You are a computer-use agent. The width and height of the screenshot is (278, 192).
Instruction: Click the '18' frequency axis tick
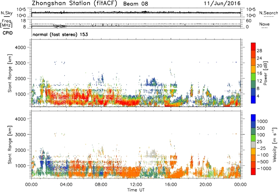23,21
